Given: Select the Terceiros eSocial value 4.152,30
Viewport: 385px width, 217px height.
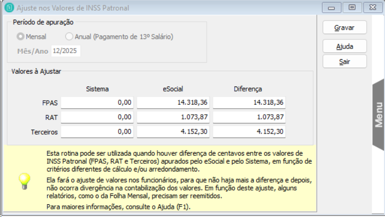Looking at the screenshot, I should 173,132.
